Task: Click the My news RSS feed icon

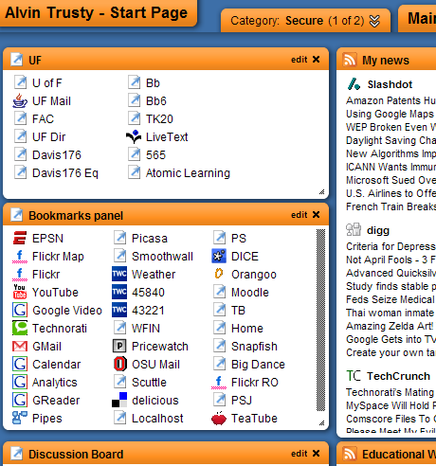Action: click(x=350, y=60)
